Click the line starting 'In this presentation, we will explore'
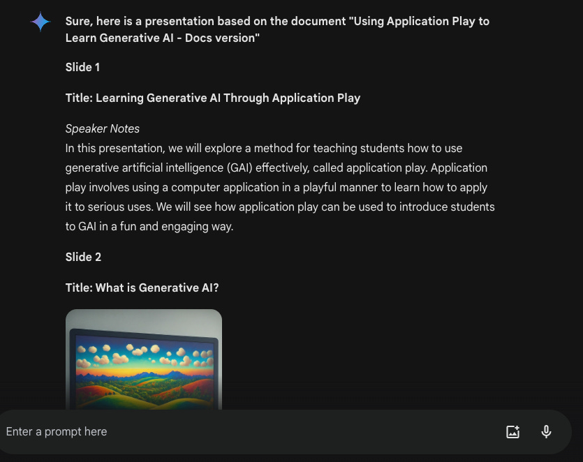583x462 pixels. pyautogui.click(x=264, y=149)
